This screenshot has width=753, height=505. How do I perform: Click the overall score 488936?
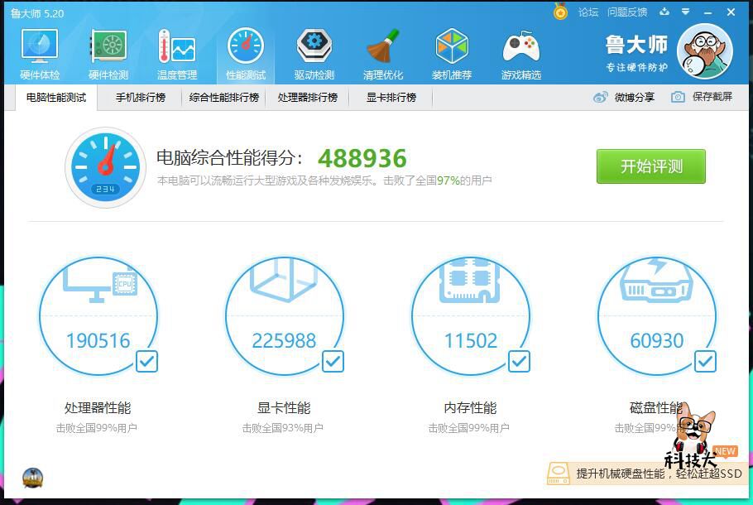click(x=362, y=158)
